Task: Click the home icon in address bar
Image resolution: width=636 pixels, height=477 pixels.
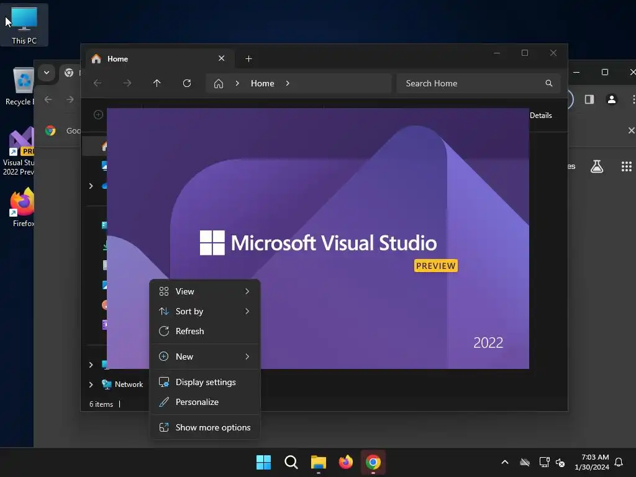Action: (x=219, y=84)
